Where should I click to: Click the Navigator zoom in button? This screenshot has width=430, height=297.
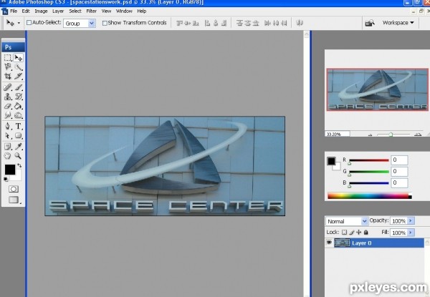pyautogui.click(x=418, y=135)
